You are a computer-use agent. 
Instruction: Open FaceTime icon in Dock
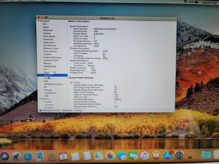133,156
